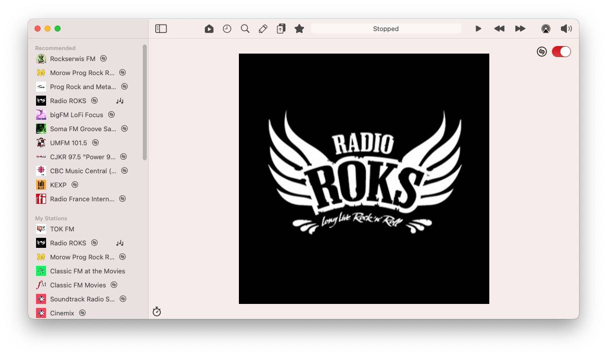Open the AirPlay output icon
607x356 pixels.
[x=546, y=29]
